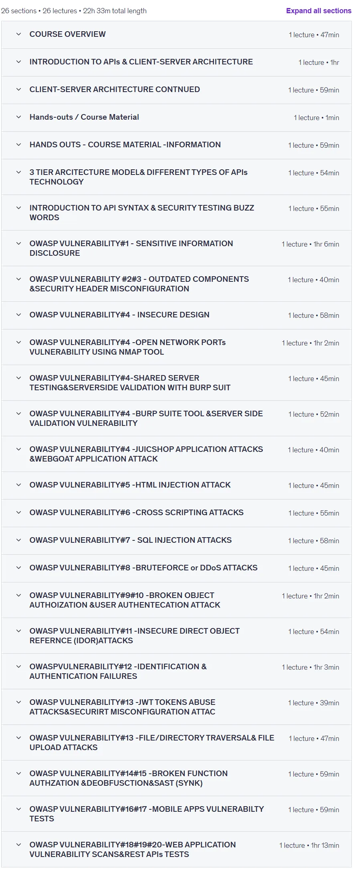This screenshot has width=353, height=869.
Task: Open the INSECURE DIRECT OBJECT REFERNCE section
Action: click(176, 636)
